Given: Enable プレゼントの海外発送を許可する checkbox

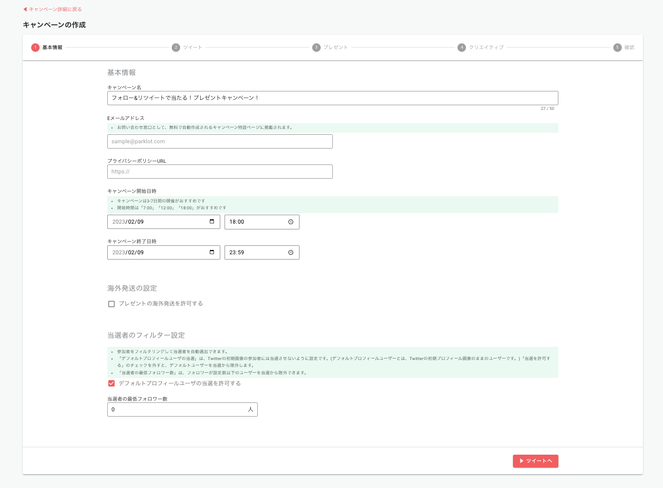Looking at the screenshot, I should click(x=111, y=304).
